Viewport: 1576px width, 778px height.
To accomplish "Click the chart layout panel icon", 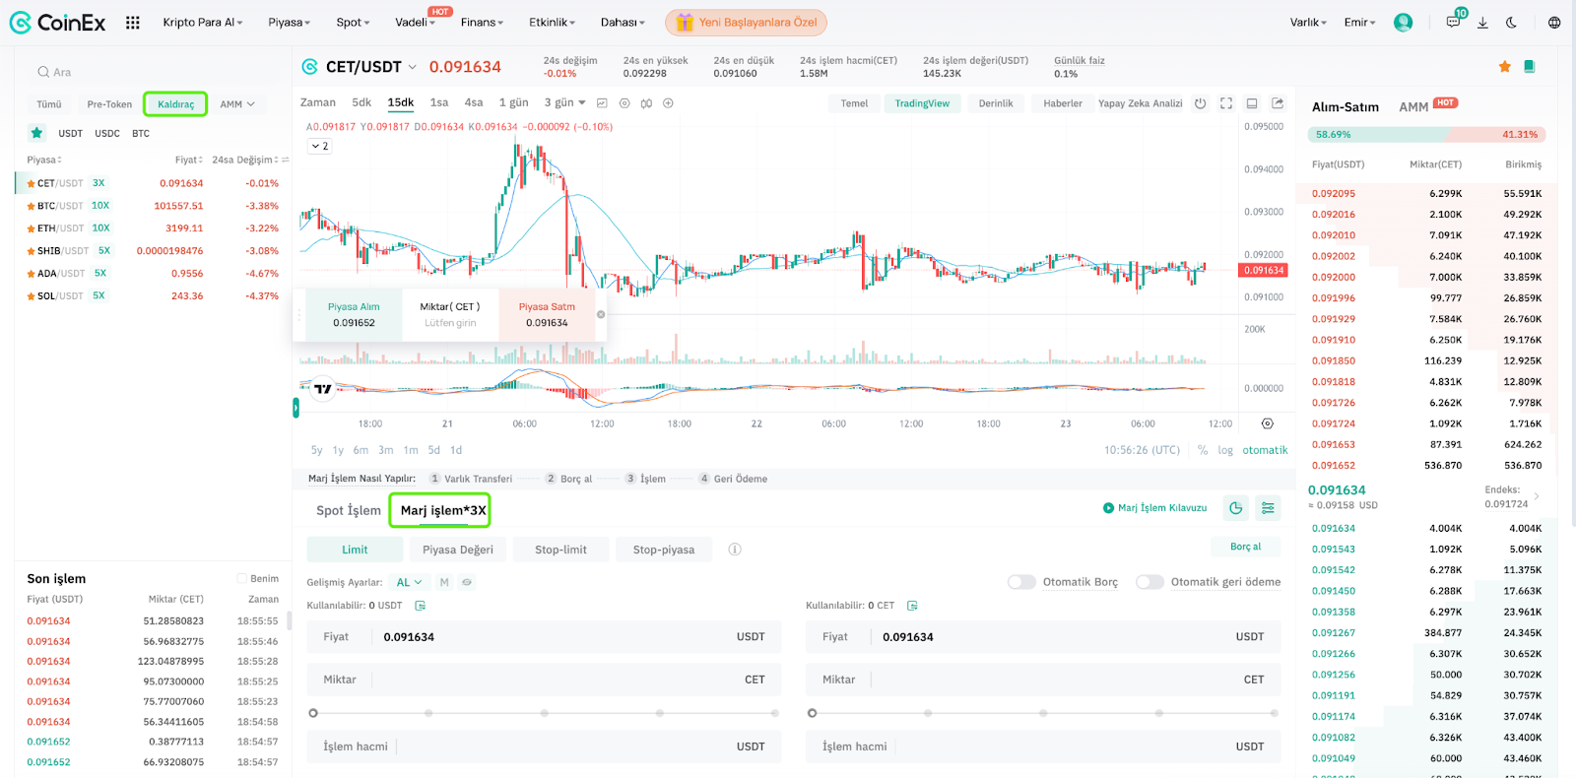I will coord(1252,102).
